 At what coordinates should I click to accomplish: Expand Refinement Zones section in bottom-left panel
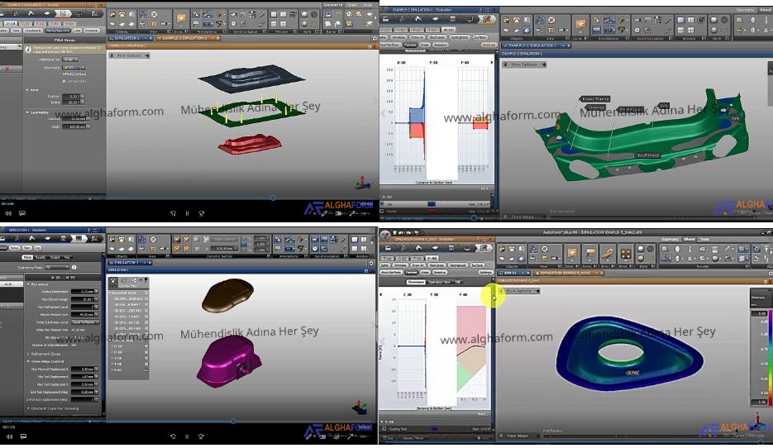pos(28,354)
